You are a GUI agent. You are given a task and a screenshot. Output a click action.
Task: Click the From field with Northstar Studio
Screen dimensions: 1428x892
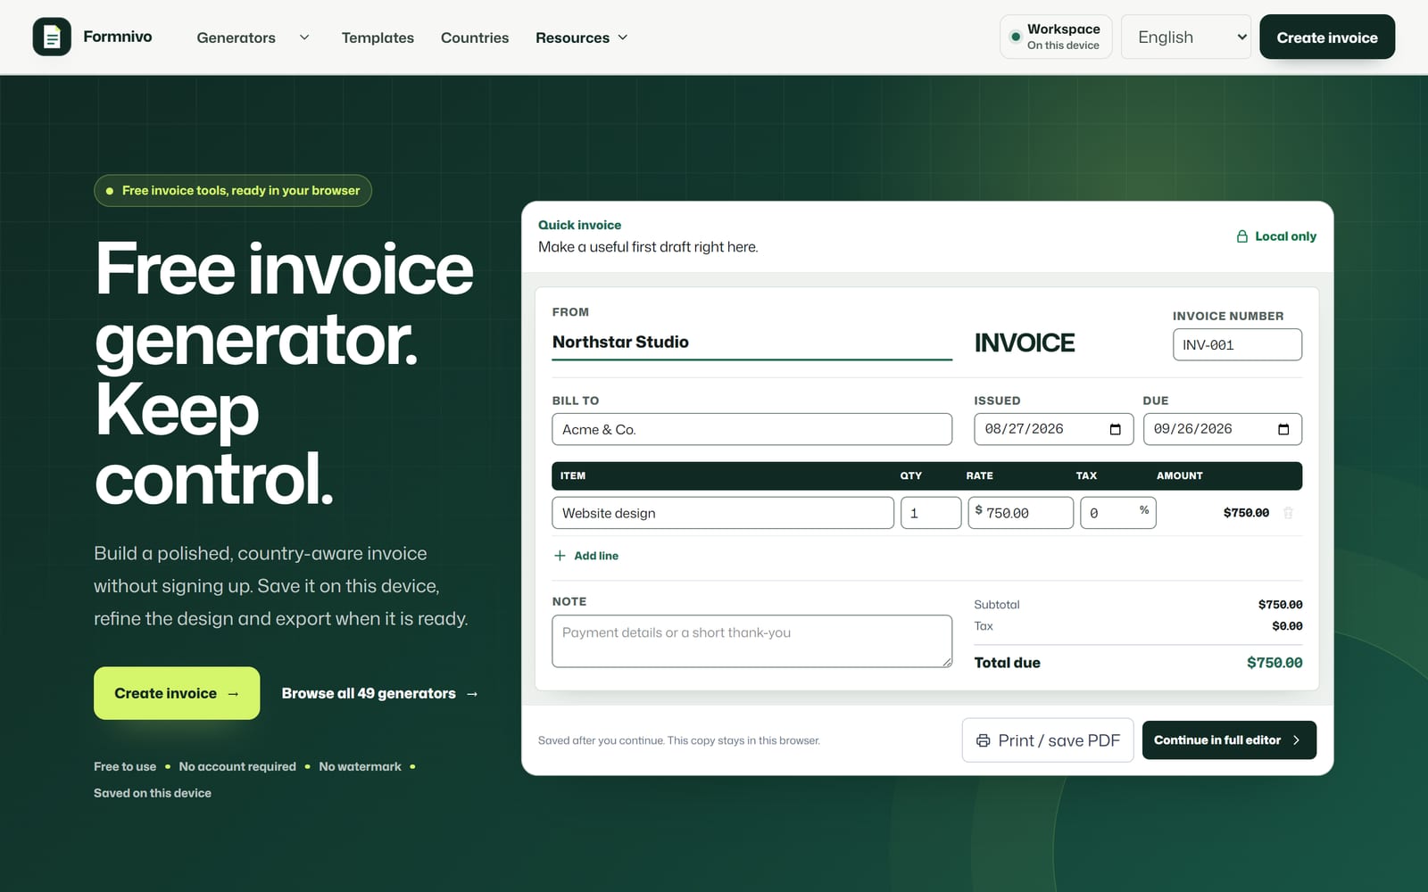click(x=752, y=343)
